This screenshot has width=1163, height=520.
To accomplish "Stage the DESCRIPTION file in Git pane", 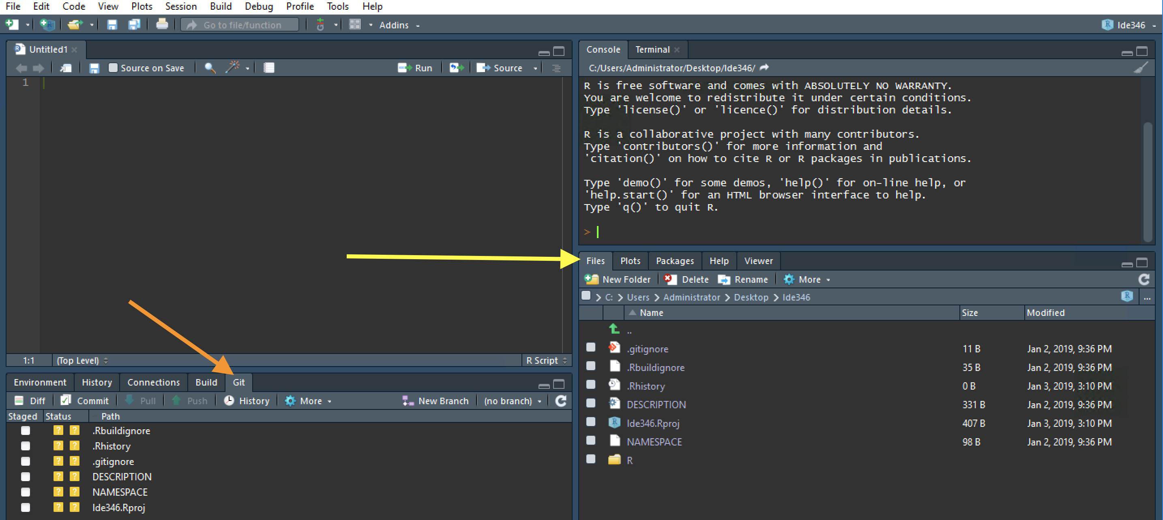I will (26, 477).
